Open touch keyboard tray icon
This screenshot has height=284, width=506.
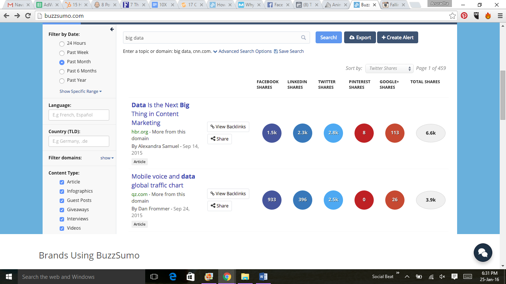467,277
